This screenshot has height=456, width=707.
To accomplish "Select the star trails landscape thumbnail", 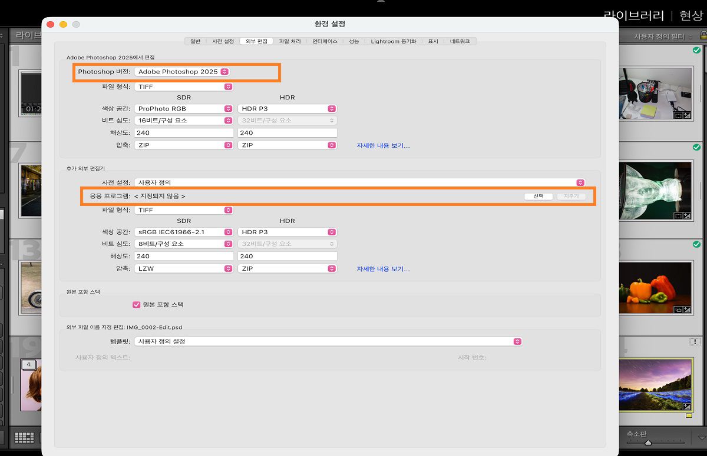I will (x=656, y=384).
